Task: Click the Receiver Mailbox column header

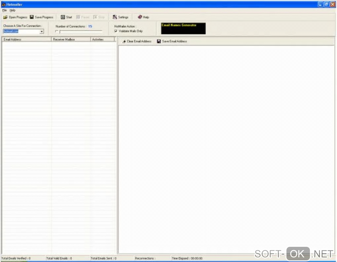Action: (71, 39)
